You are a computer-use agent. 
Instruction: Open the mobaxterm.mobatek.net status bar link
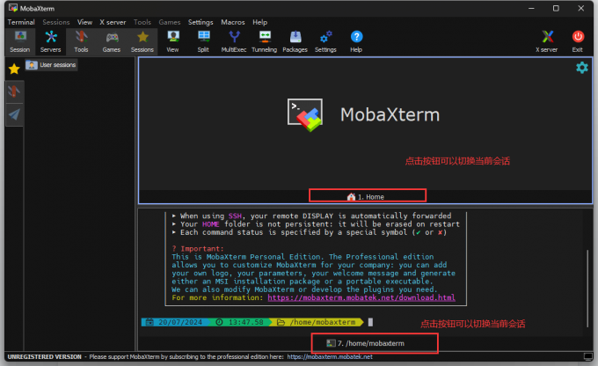pyautogui.click(x=330, y=357)
